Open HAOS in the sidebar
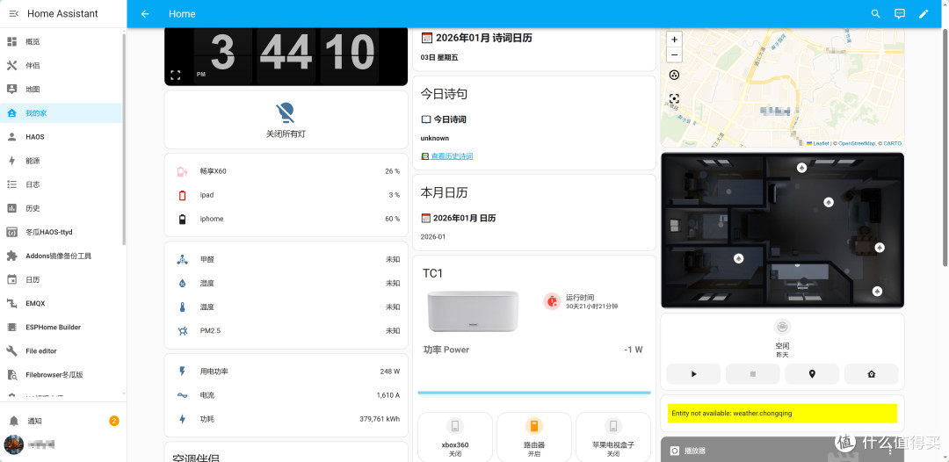This screenshot has width=949, height=462. point(62,137)
